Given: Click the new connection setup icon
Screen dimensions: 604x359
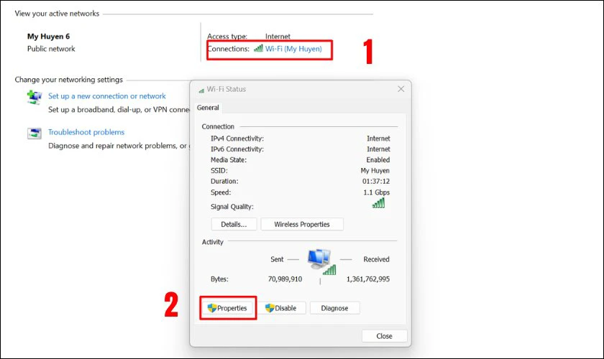Looking at the screenshot, I should pos(35,97).
